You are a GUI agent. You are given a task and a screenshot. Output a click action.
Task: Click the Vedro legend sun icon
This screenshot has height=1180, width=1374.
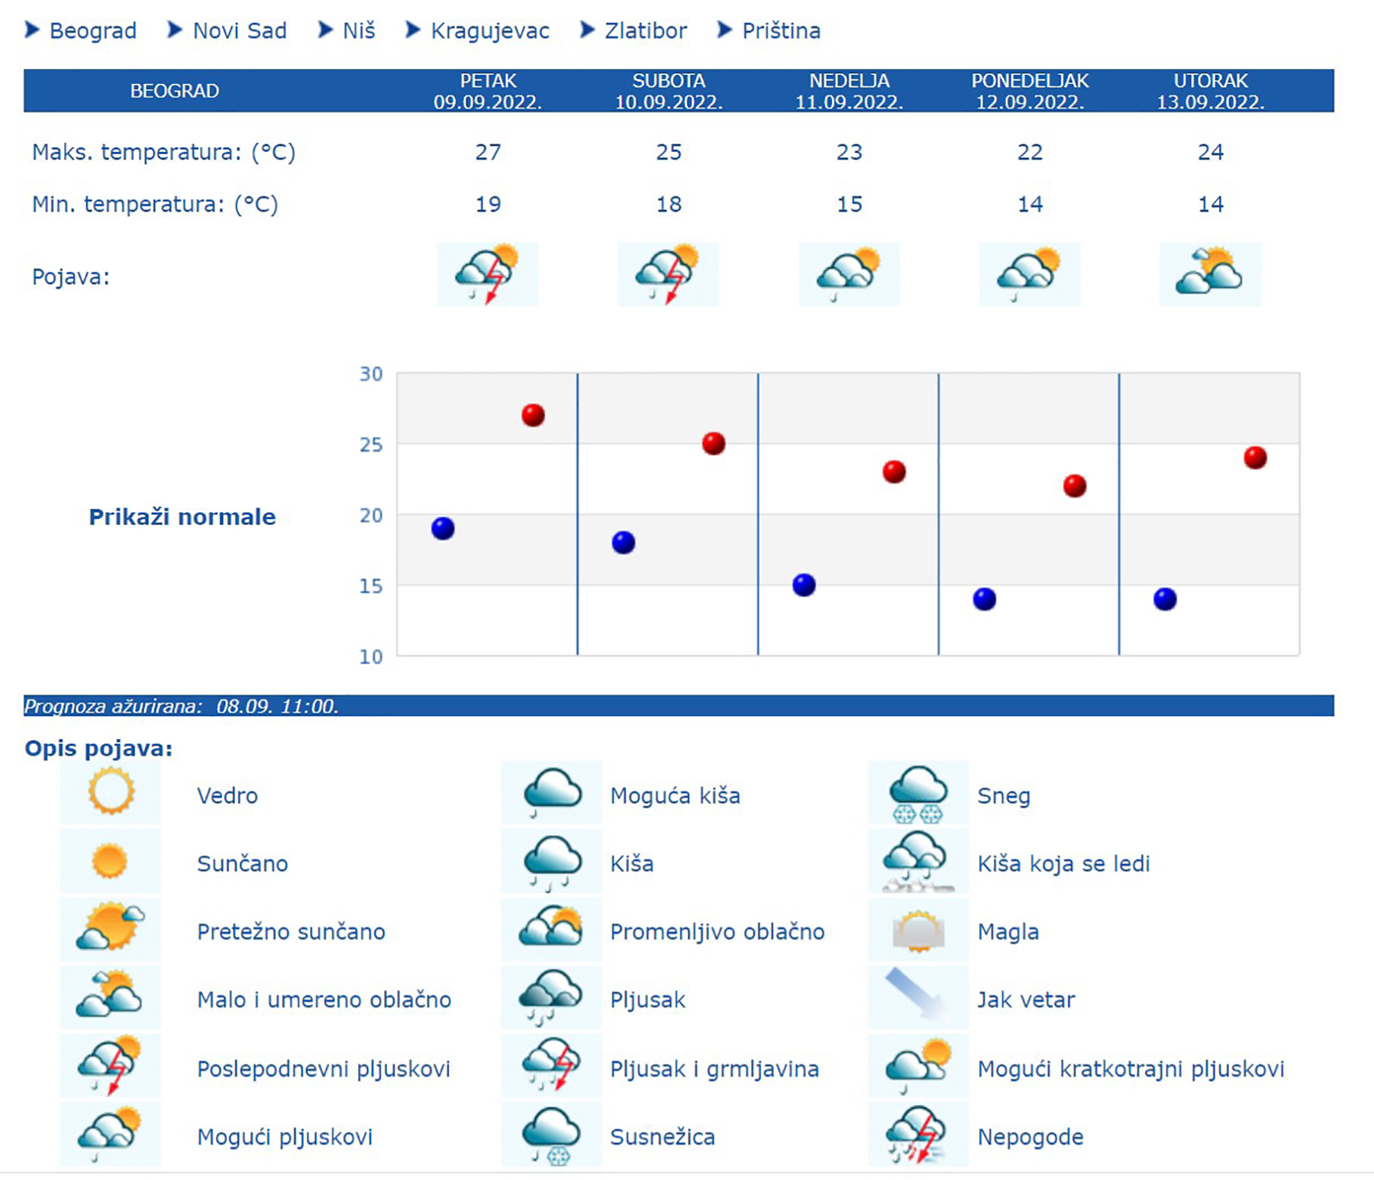click(x=111, y=792)
